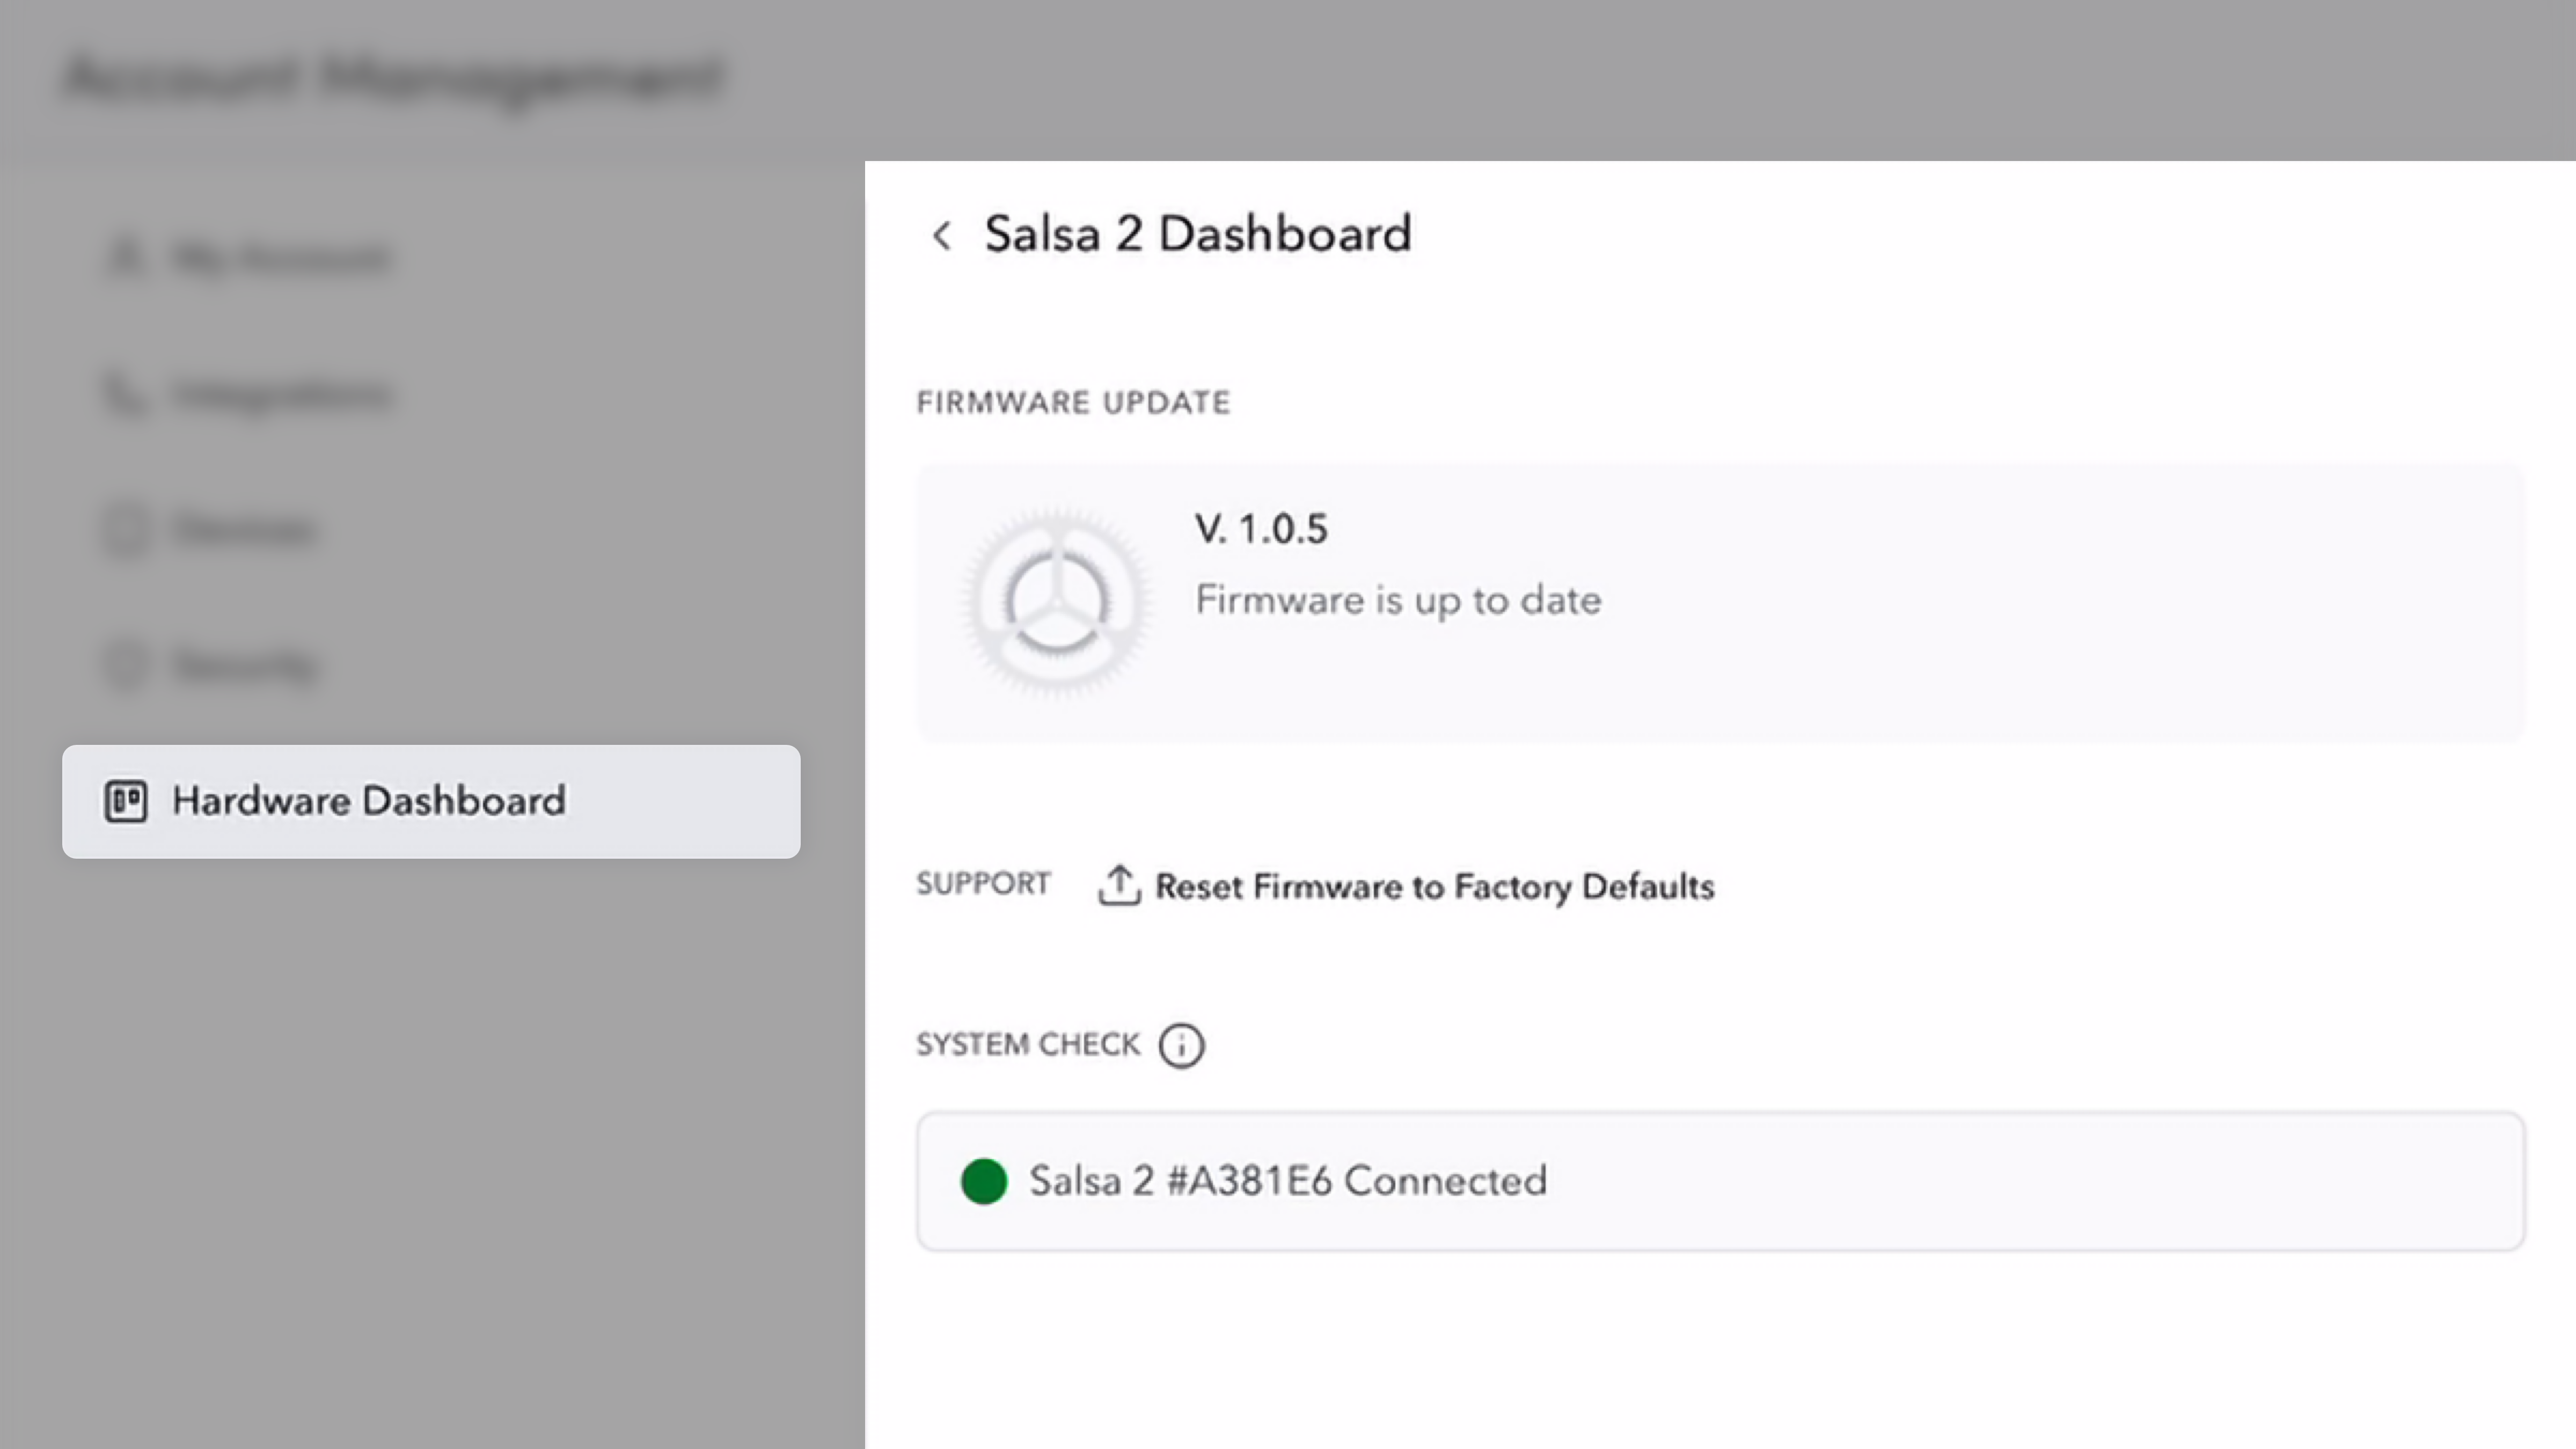Open the System Check info icon
Image resolution: width=2576 pixels, height=1449 pixels.
[1181, 1045]
